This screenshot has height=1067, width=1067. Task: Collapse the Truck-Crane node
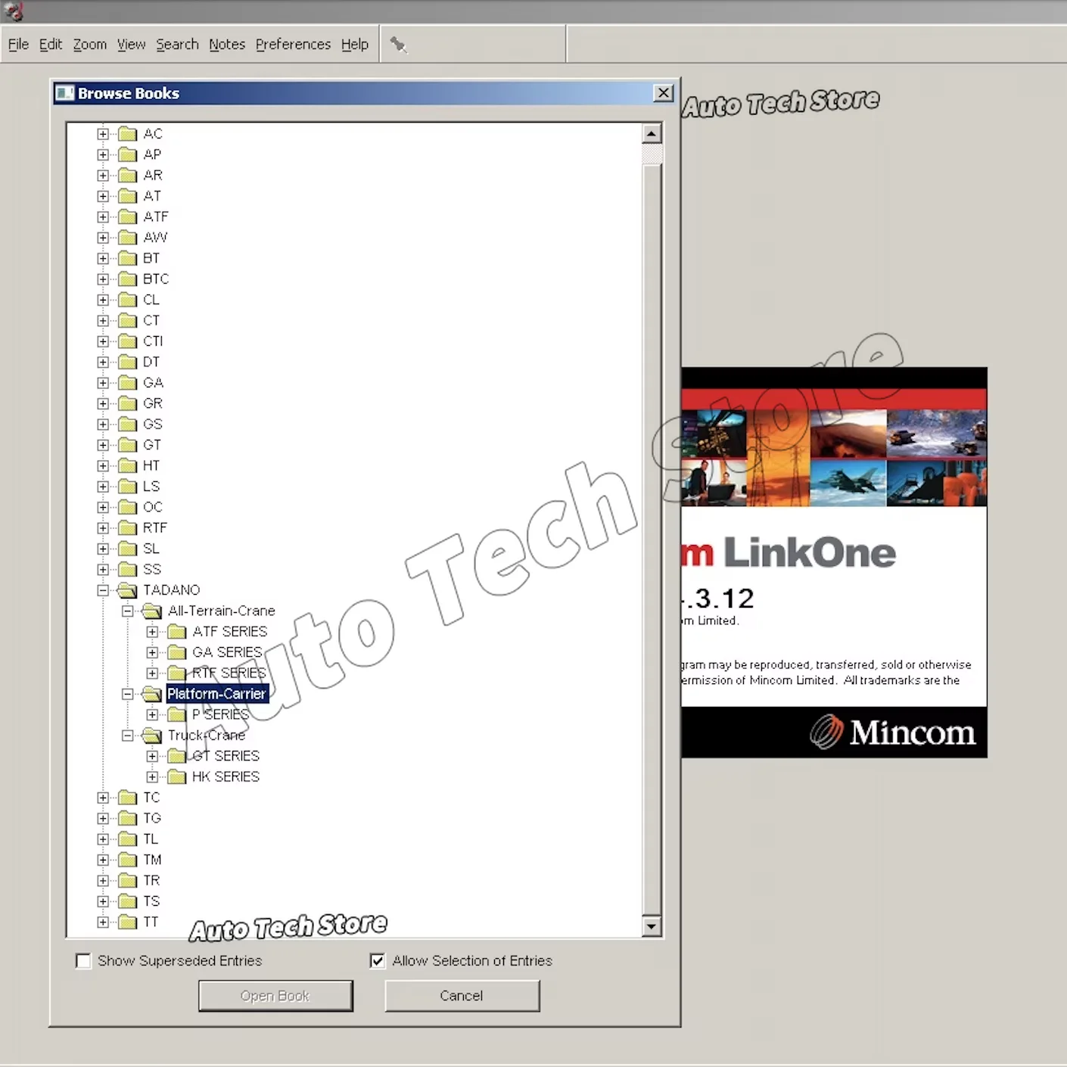[128, 736]
